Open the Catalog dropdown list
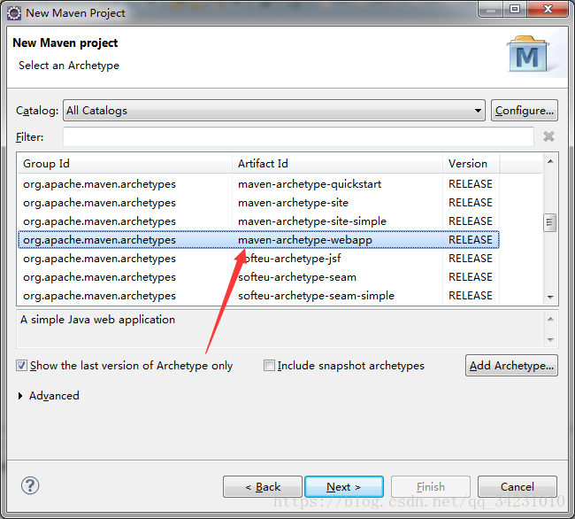Viewport: 575px width, 519px height. 274,111
